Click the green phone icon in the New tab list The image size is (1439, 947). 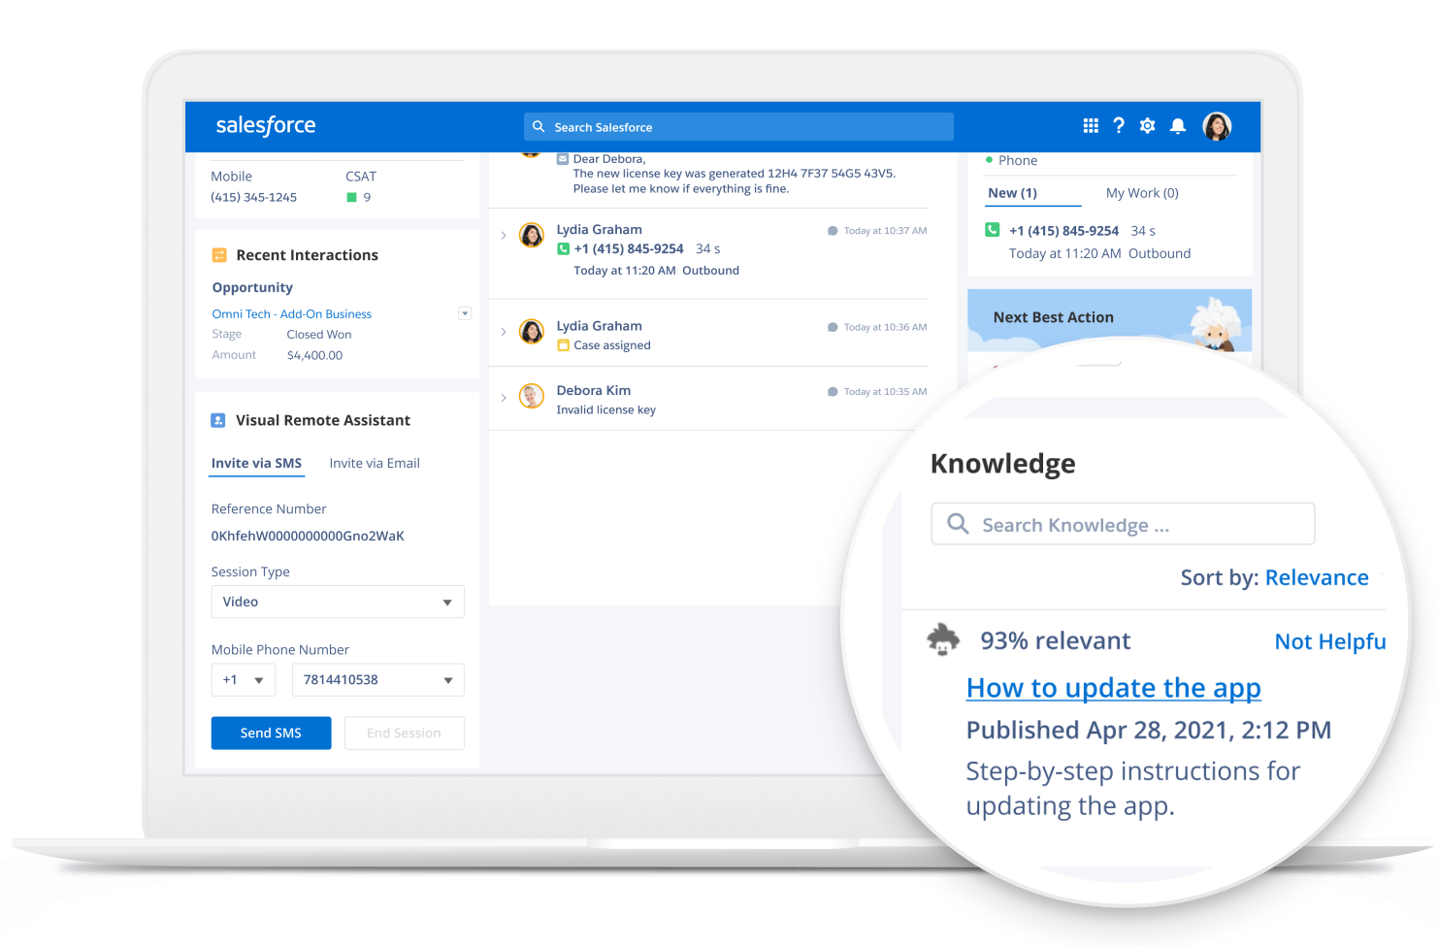pyautogui.click(x=993, y=230)
